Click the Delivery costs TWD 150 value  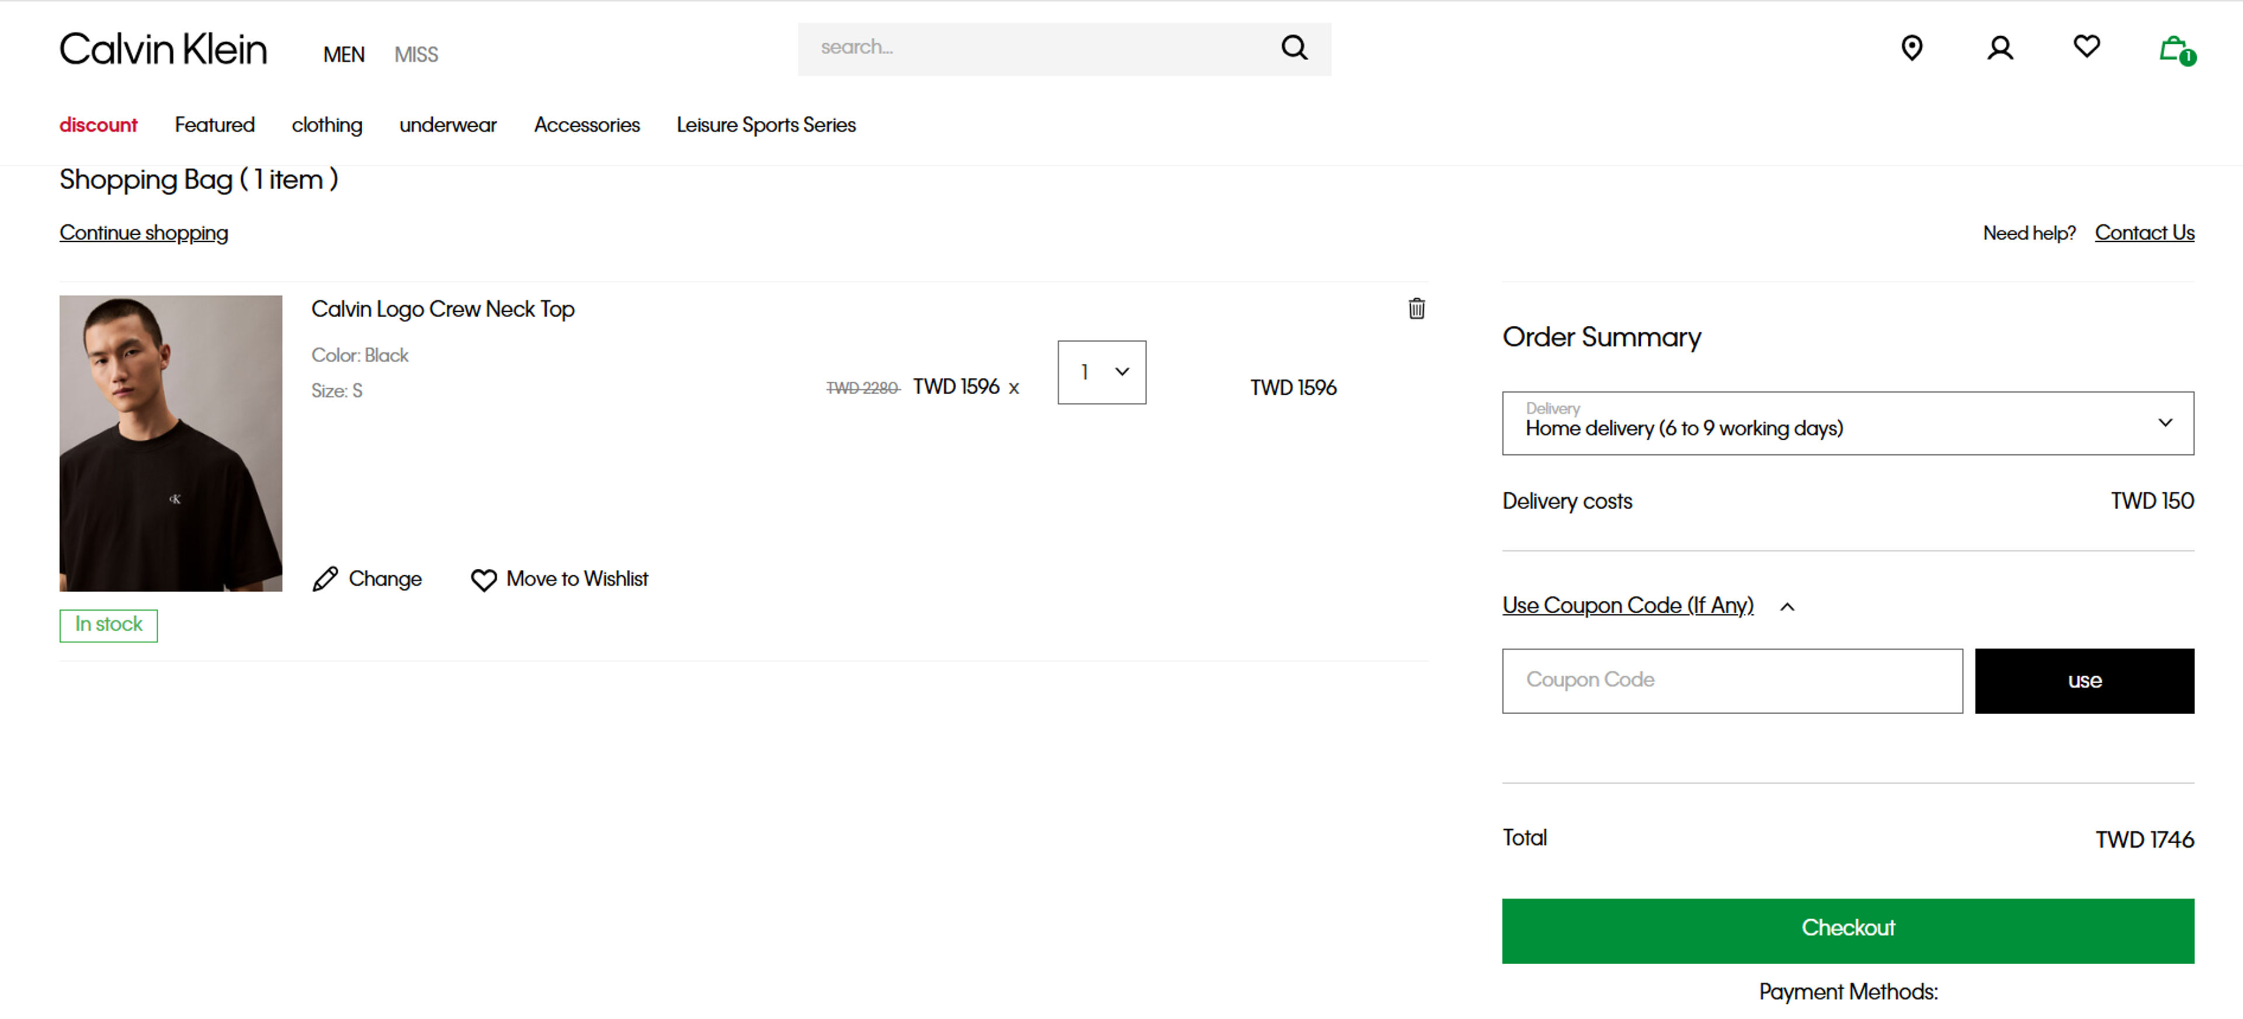coord(2151,502)
